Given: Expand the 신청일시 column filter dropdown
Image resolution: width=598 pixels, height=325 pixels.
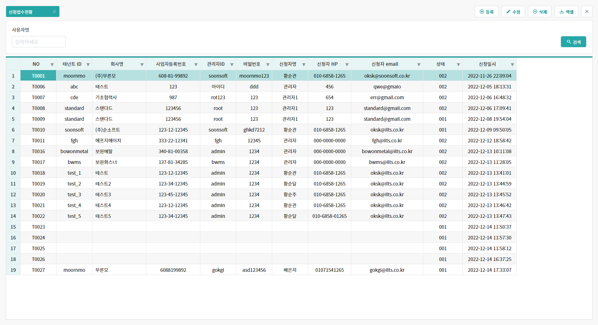Looking at the screenshot, I should [x=512, y=65].
